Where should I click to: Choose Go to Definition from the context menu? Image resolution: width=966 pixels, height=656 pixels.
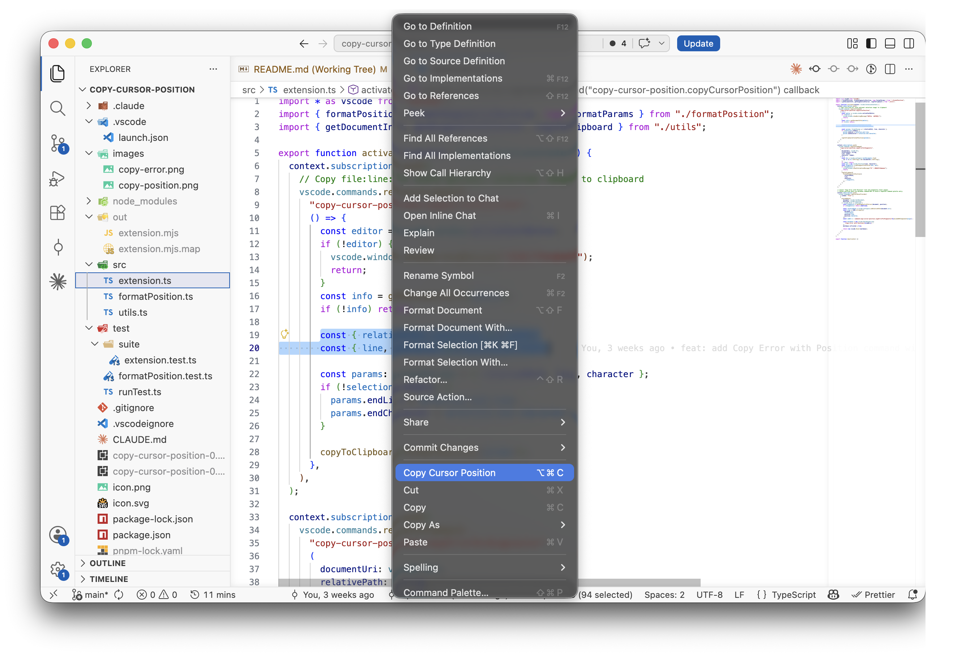pos(484,26)
